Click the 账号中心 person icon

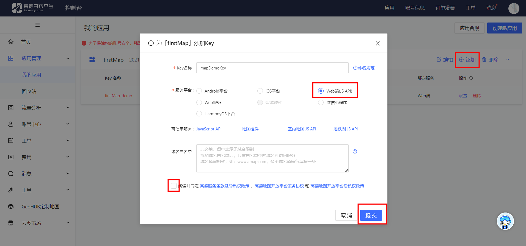click(x=11, y=124)
